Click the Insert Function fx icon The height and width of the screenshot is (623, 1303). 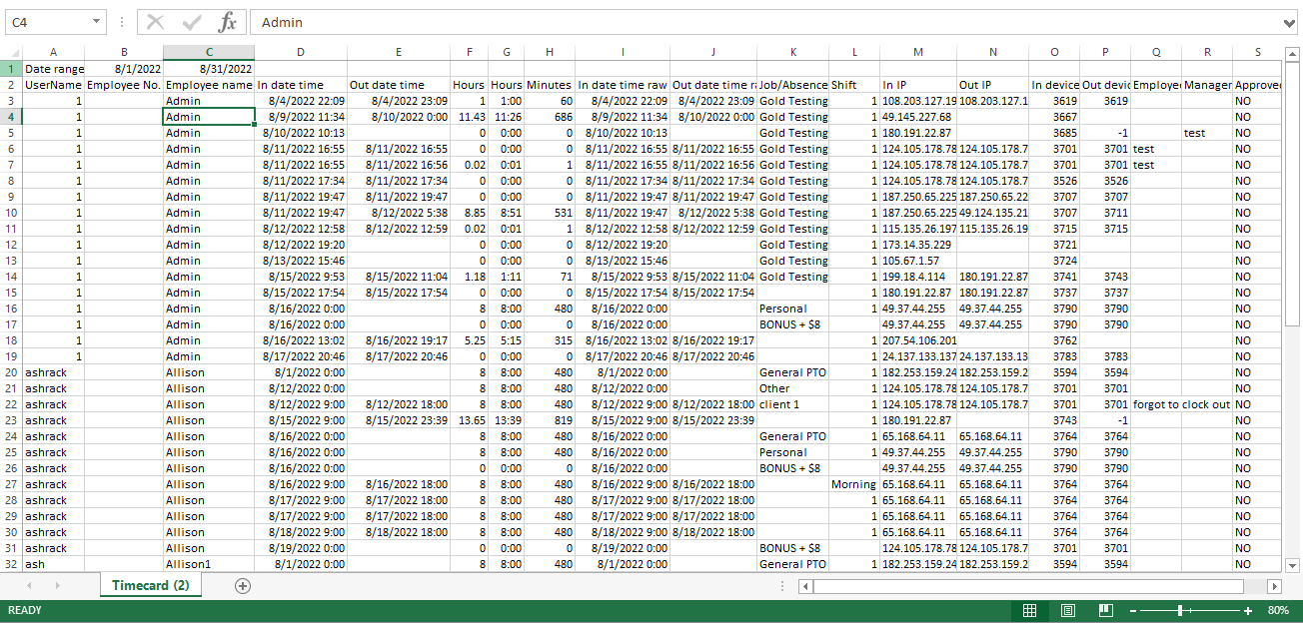coord(228,22)
